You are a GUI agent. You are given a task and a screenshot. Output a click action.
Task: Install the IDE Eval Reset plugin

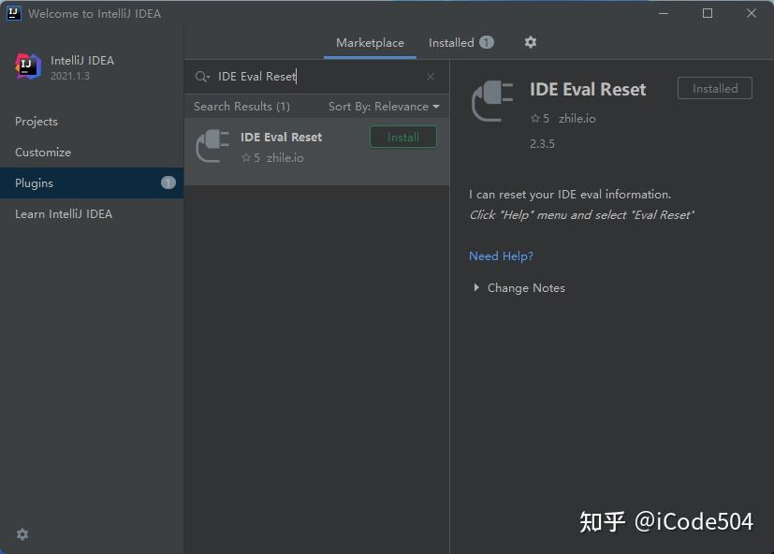(x=402, y=137)
